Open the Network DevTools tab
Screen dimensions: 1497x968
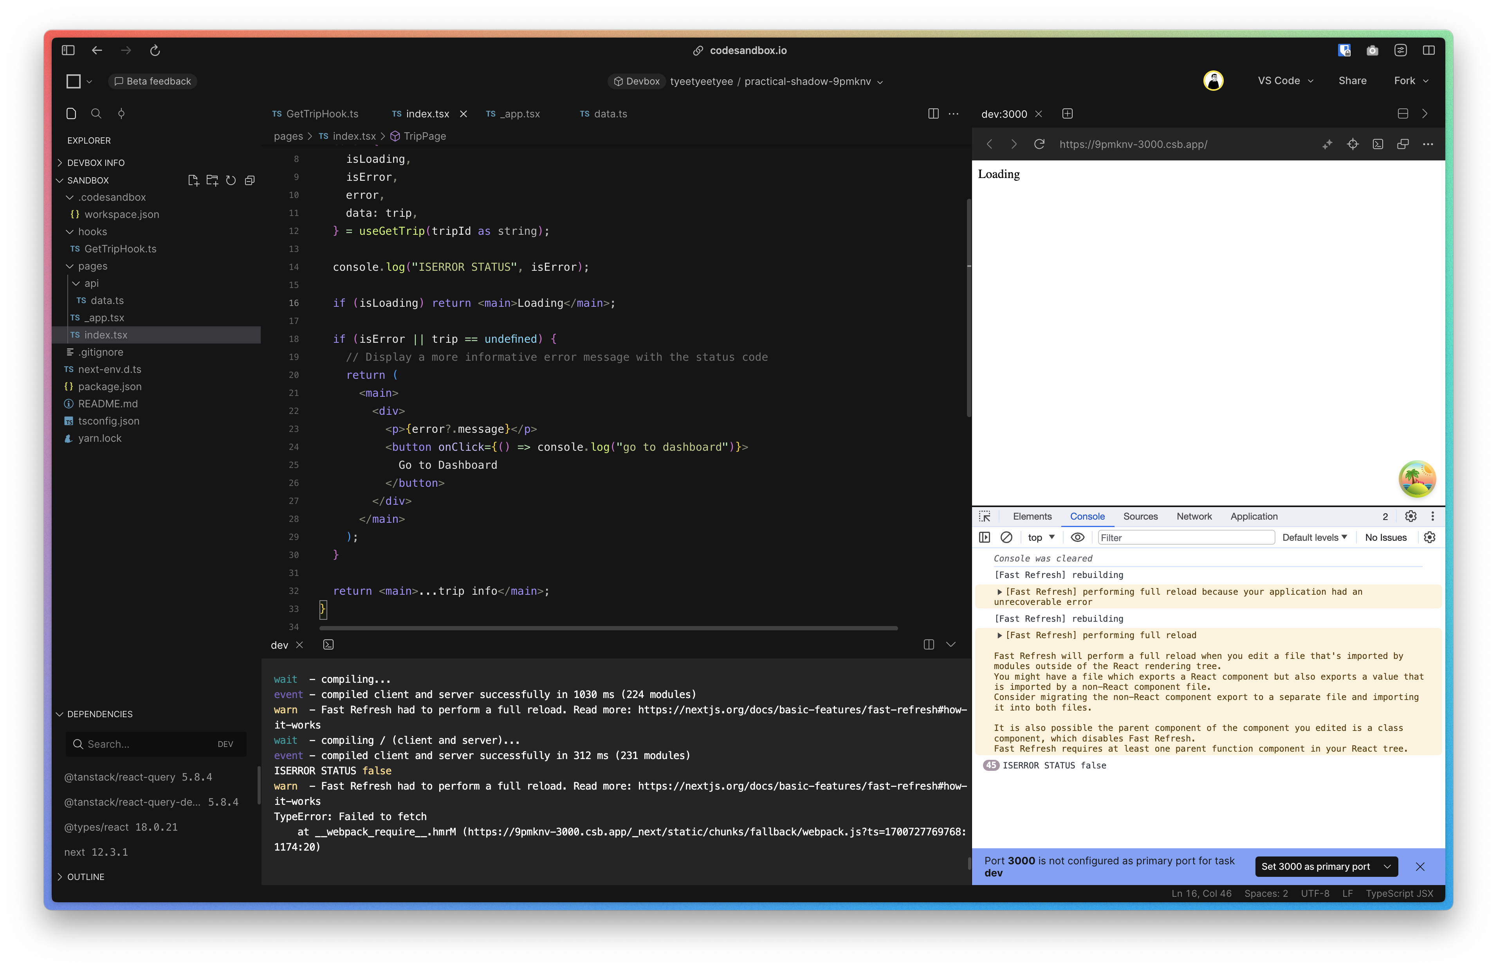1194,516
